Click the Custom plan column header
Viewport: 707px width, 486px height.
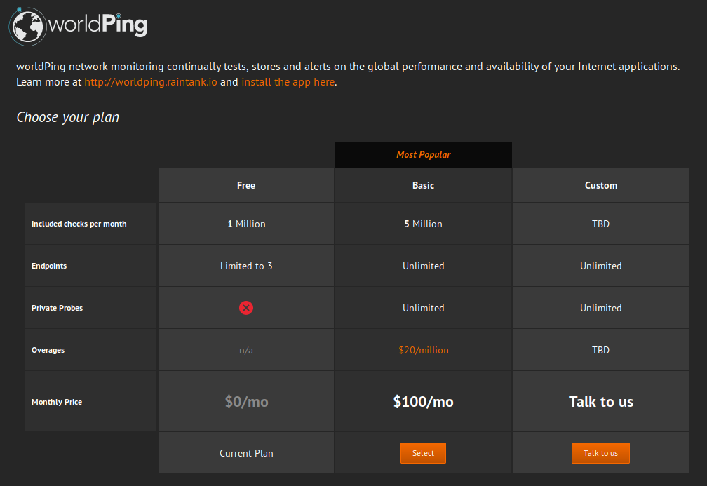pos(600,185)
